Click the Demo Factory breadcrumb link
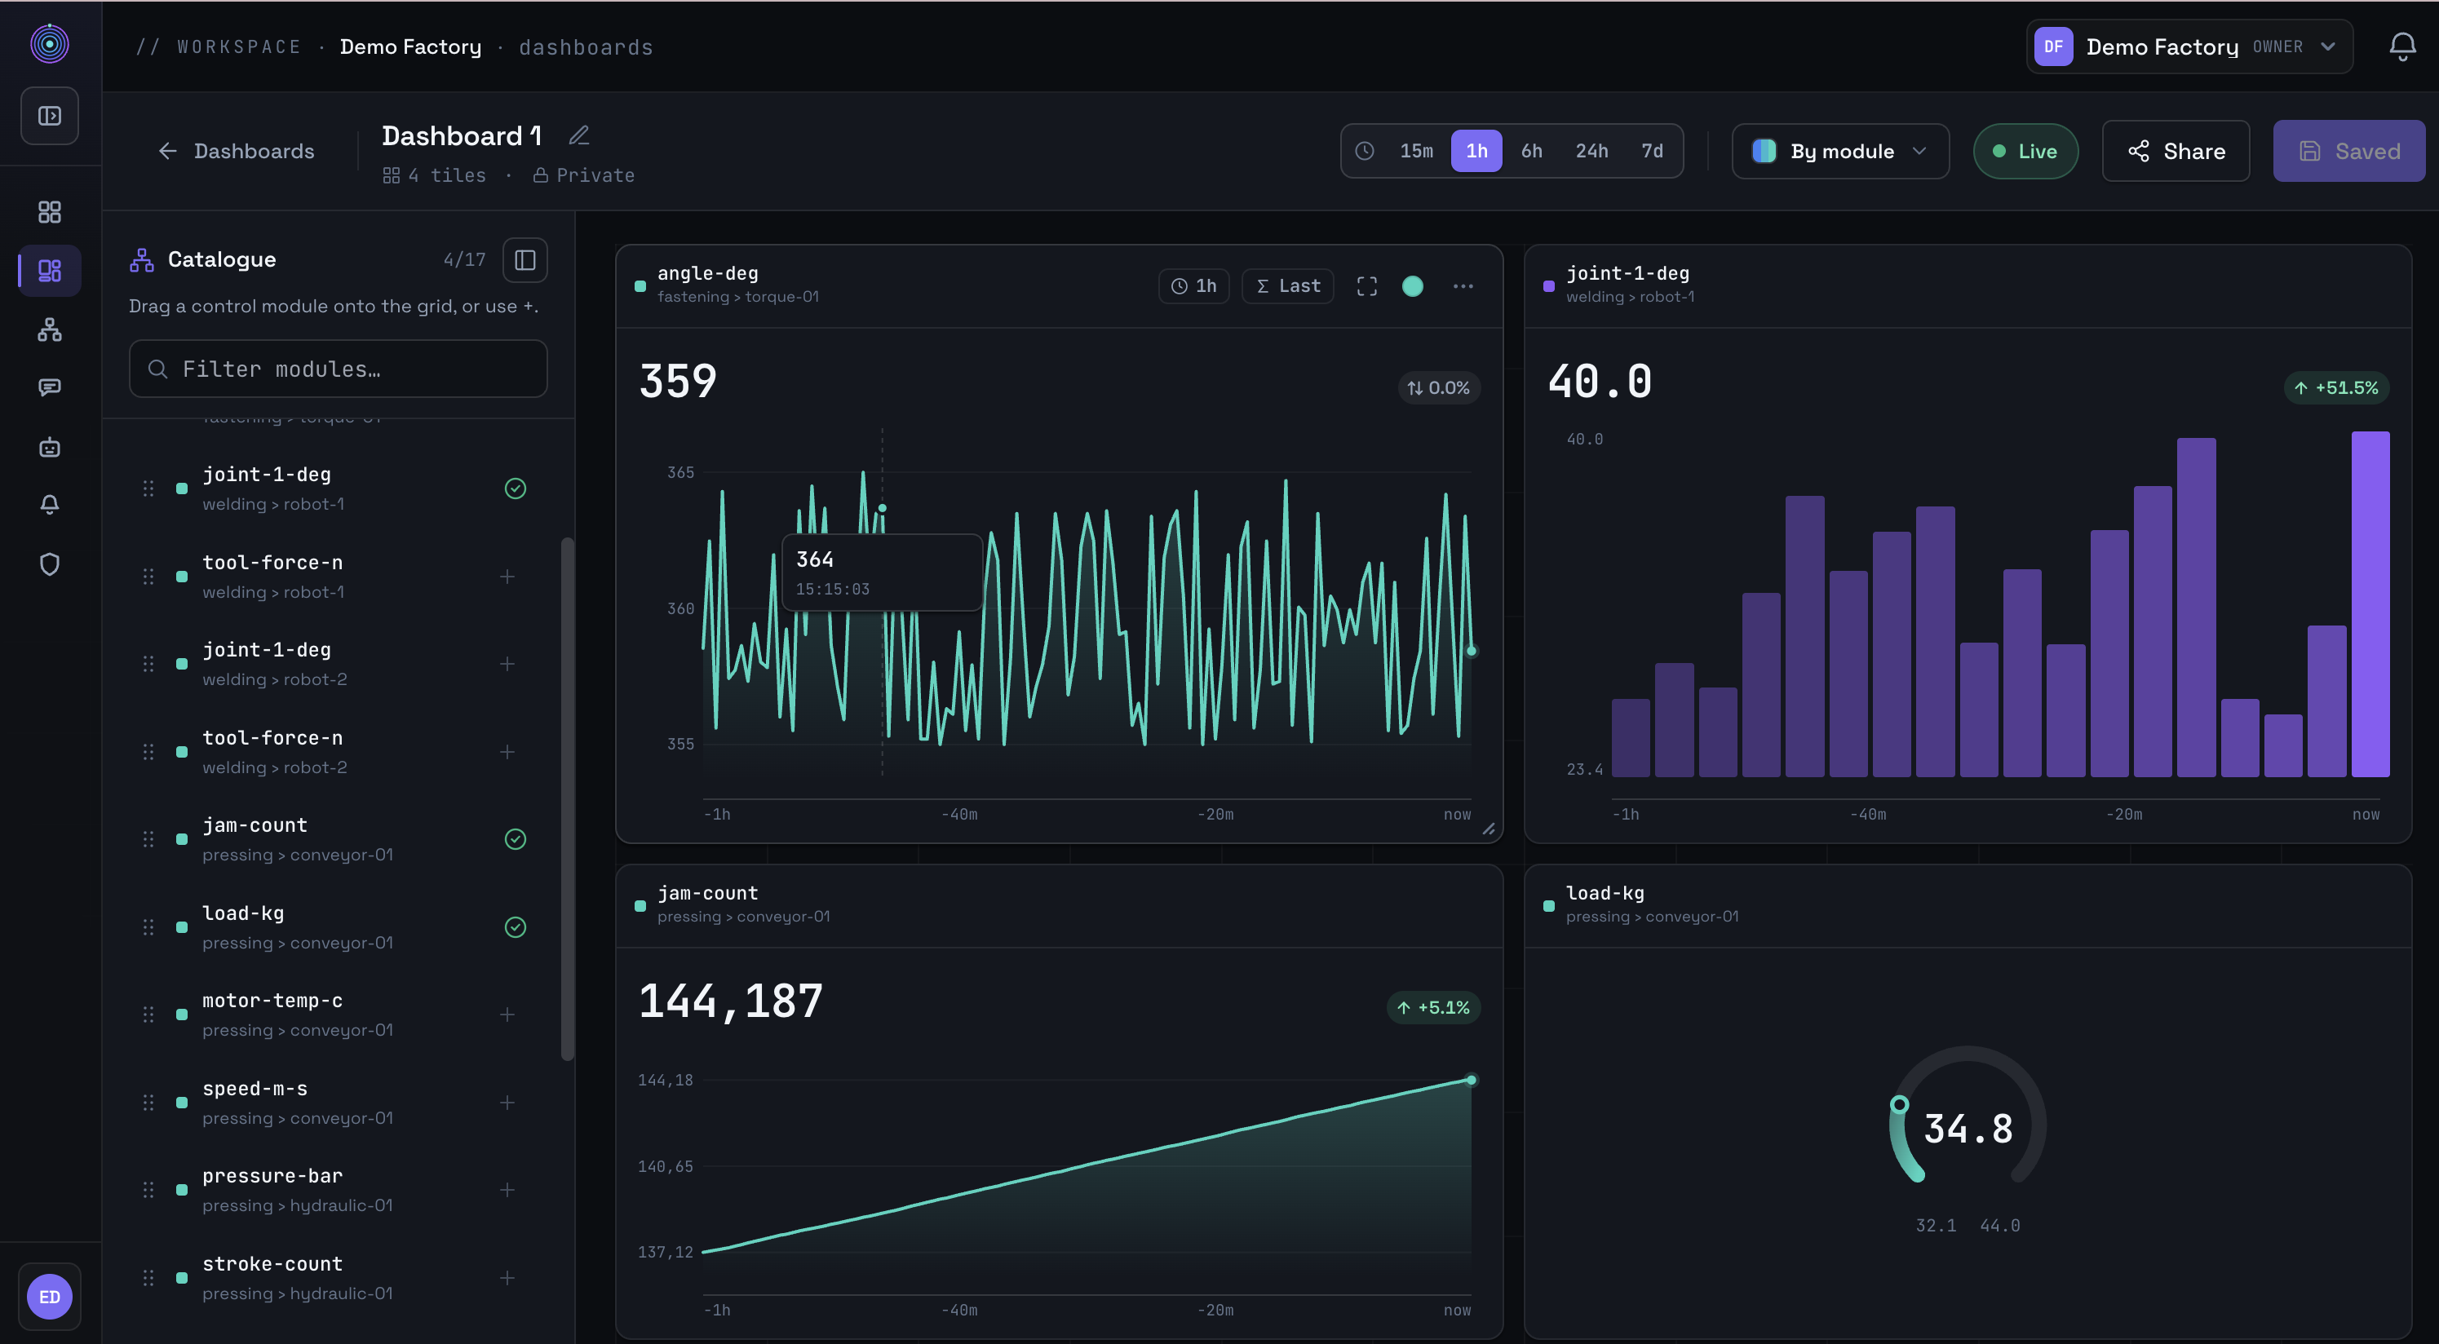 click(x=410, y=46)
